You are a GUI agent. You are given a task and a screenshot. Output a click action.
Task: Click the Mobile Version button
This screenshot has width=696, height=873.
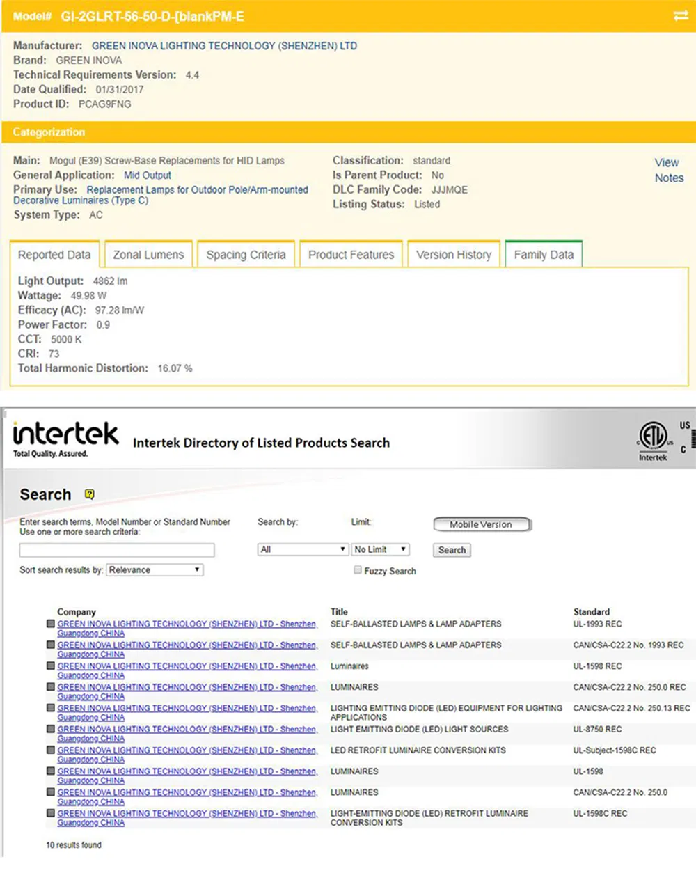point(481,524)
